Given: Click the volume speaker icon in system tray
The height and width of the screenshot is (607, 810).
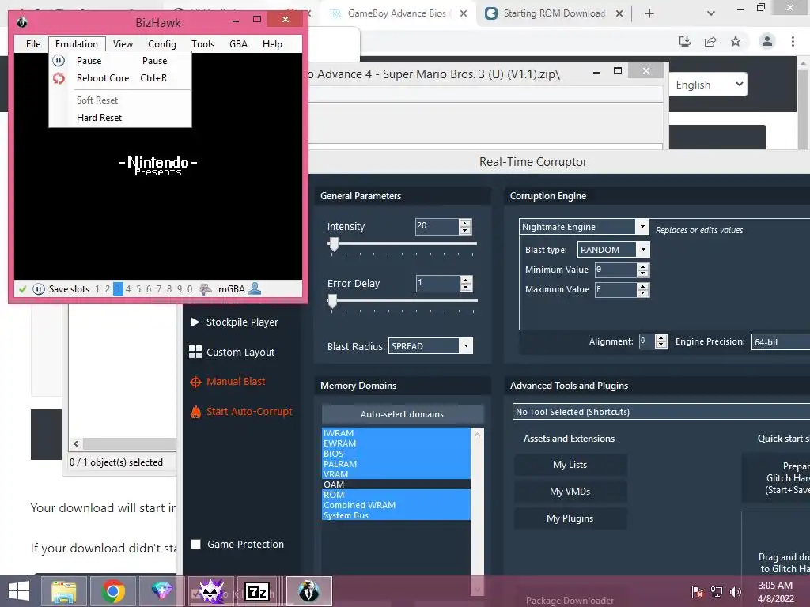Looking at the screenshot, I should (x=736, y=591).
